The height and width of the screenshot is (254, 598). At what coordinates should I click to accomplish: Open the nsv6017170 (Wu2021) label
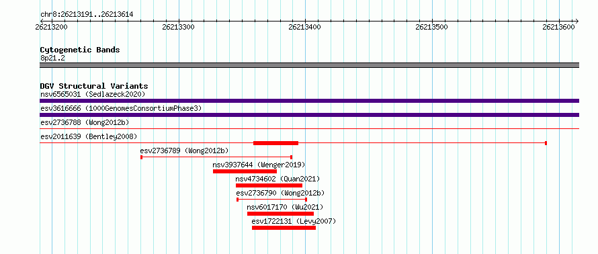pos(286,207)
